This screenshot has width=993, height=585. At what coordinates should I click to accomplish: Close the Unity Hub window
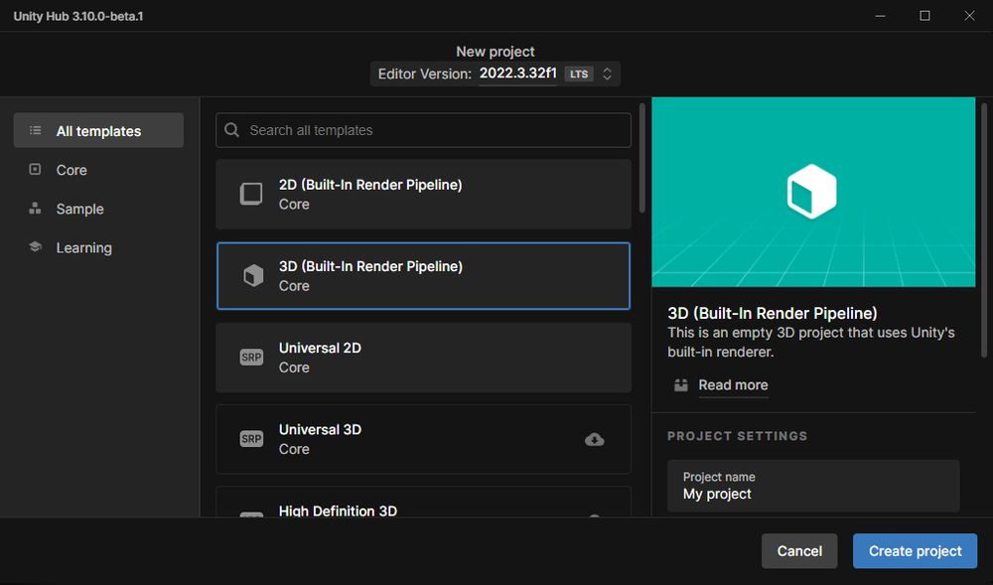point(969,16)
